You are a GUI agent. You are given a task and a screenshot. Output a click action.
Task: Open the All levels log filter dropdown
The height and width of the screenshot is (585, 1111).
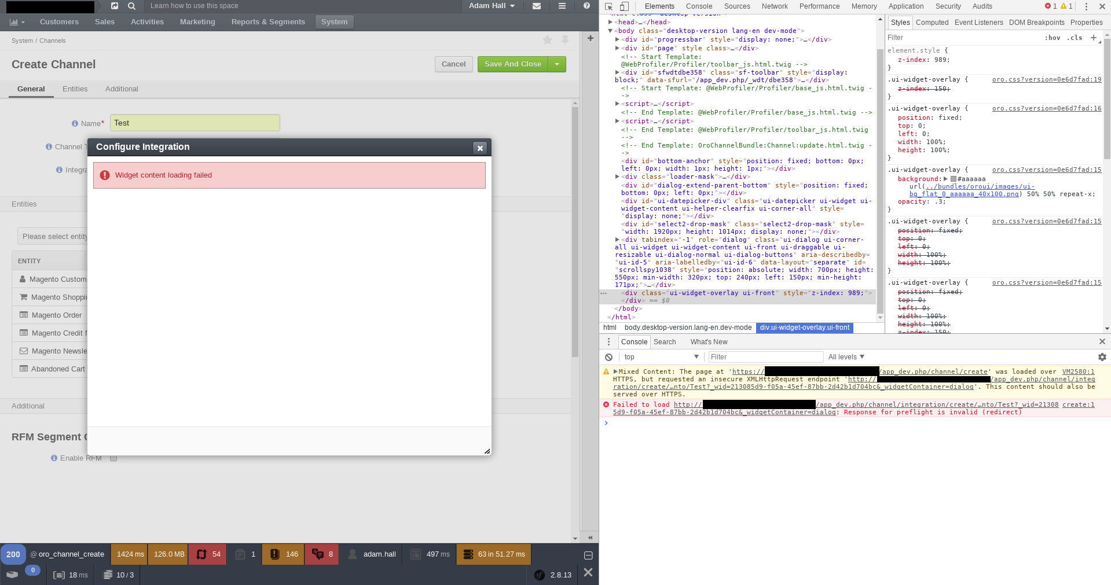tap(846, 357)
